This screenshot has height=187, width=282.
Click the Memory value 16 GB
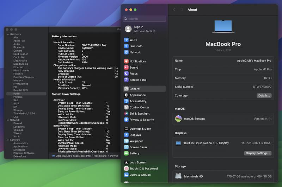pyautogui.click(x=268, y=78)
